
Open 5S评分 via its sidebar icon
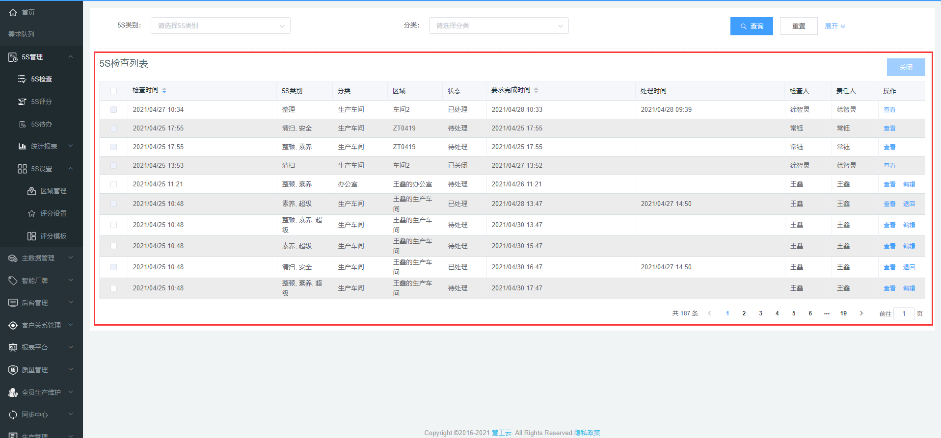pyautogui.click(x=22, y=102)
